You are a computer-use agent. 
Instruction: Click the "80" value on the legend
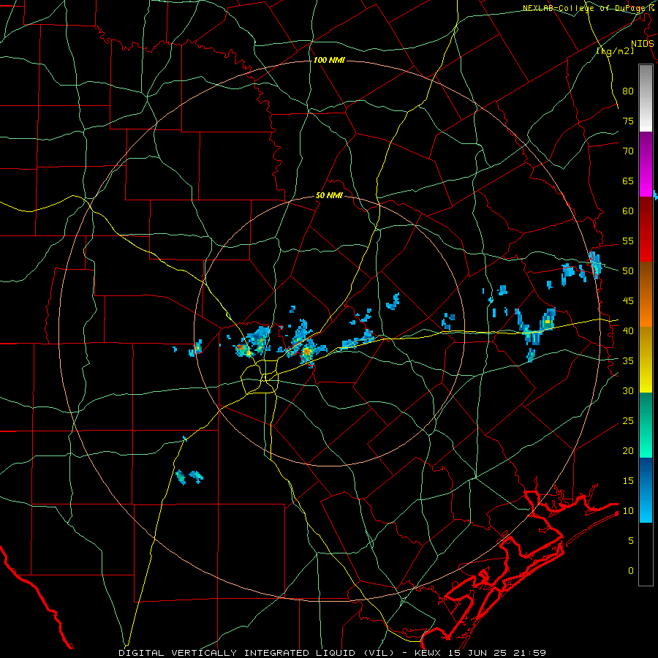pos(628,91)
